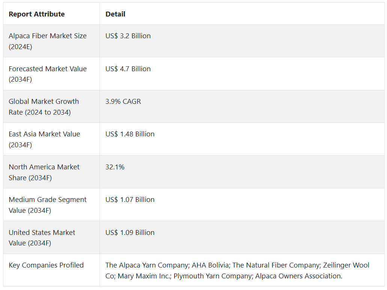Click the 'United States Market Value (2034F)' cell

click(42, 238)
